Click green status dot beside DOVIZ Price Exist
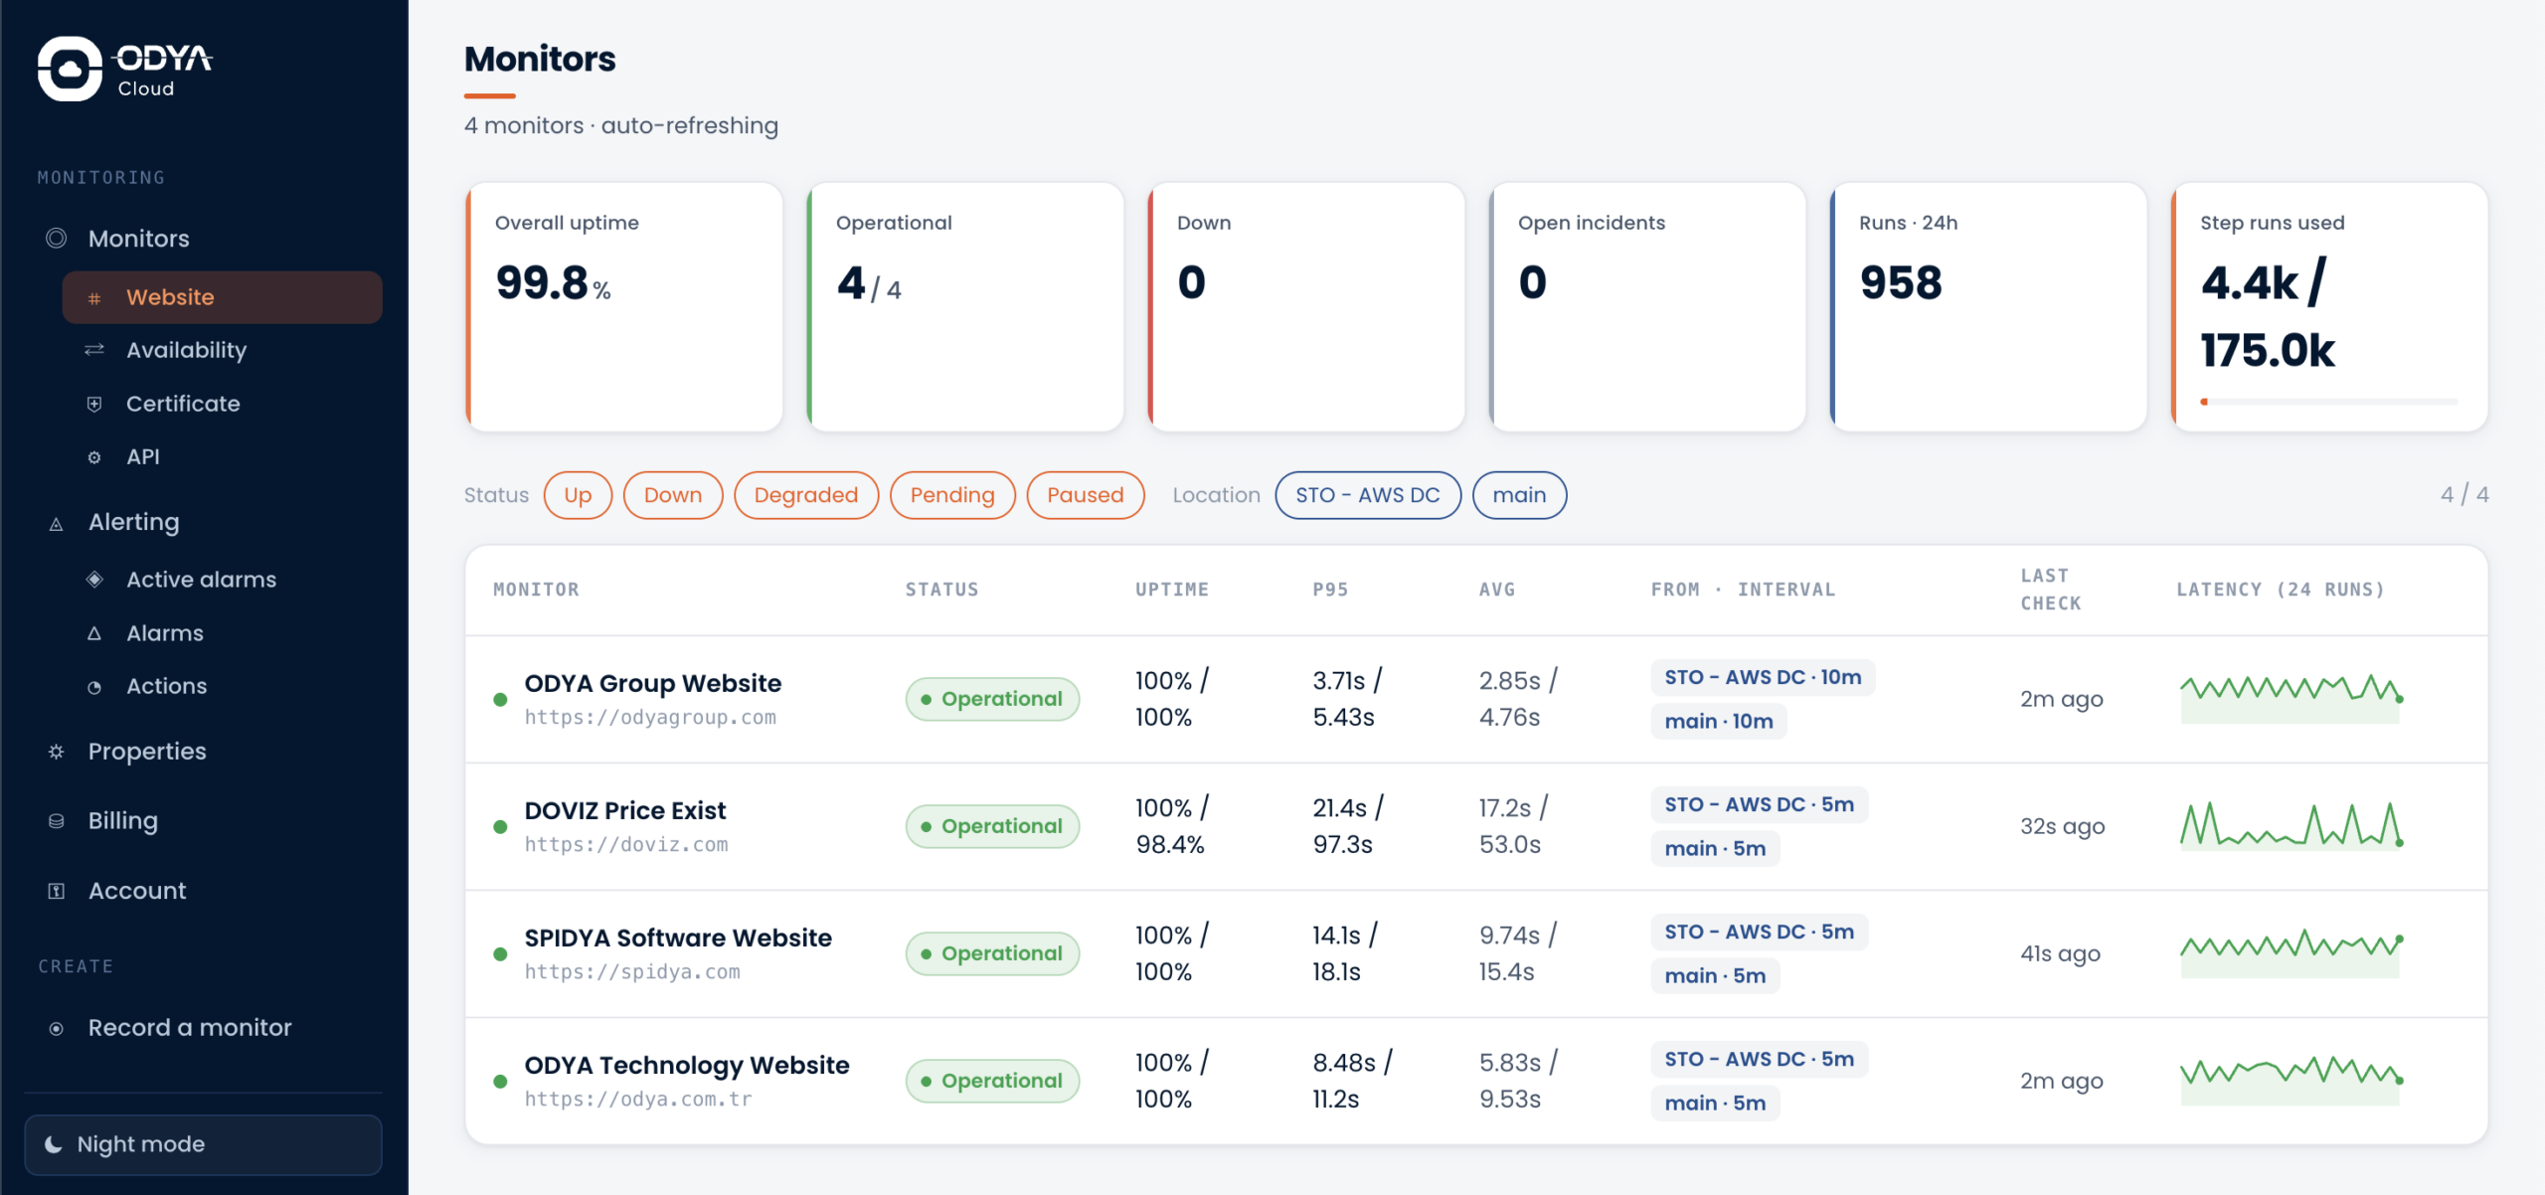2545x1195 pixels. [500, 827]
